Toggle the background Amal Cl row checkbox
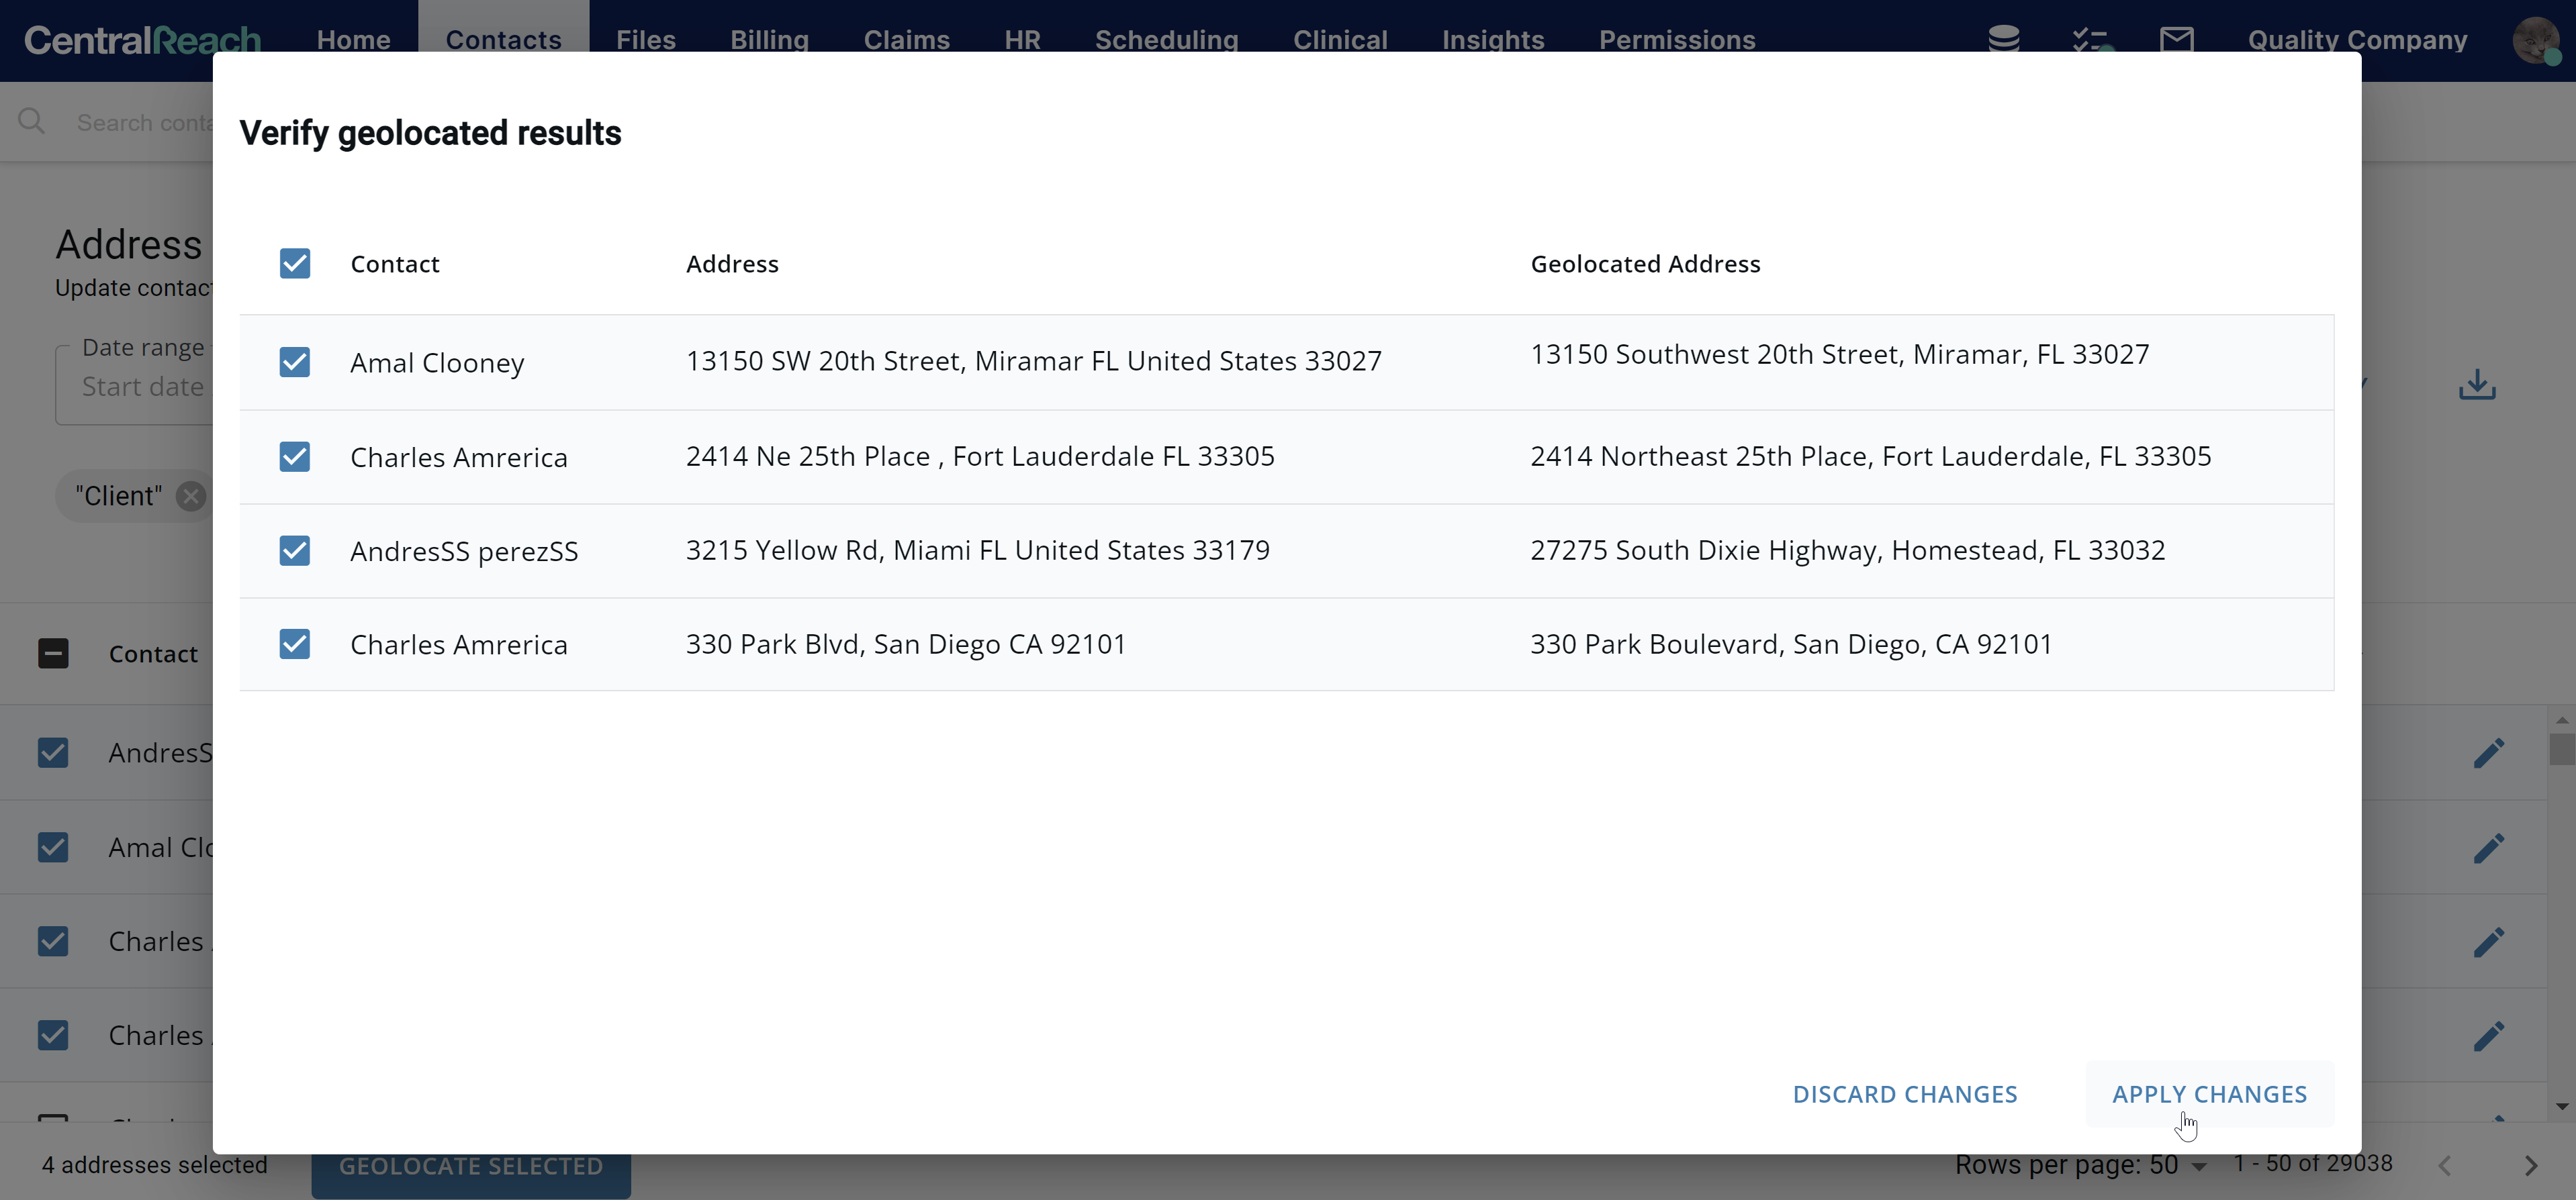Viewport: 2576px width, 1200px height. pyautogui.click(x=53, y=847)
